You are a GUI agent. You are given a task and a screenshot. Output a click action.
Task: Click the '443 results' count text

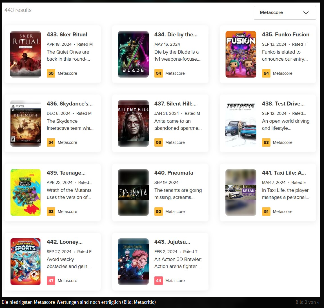tap(18, 10)
